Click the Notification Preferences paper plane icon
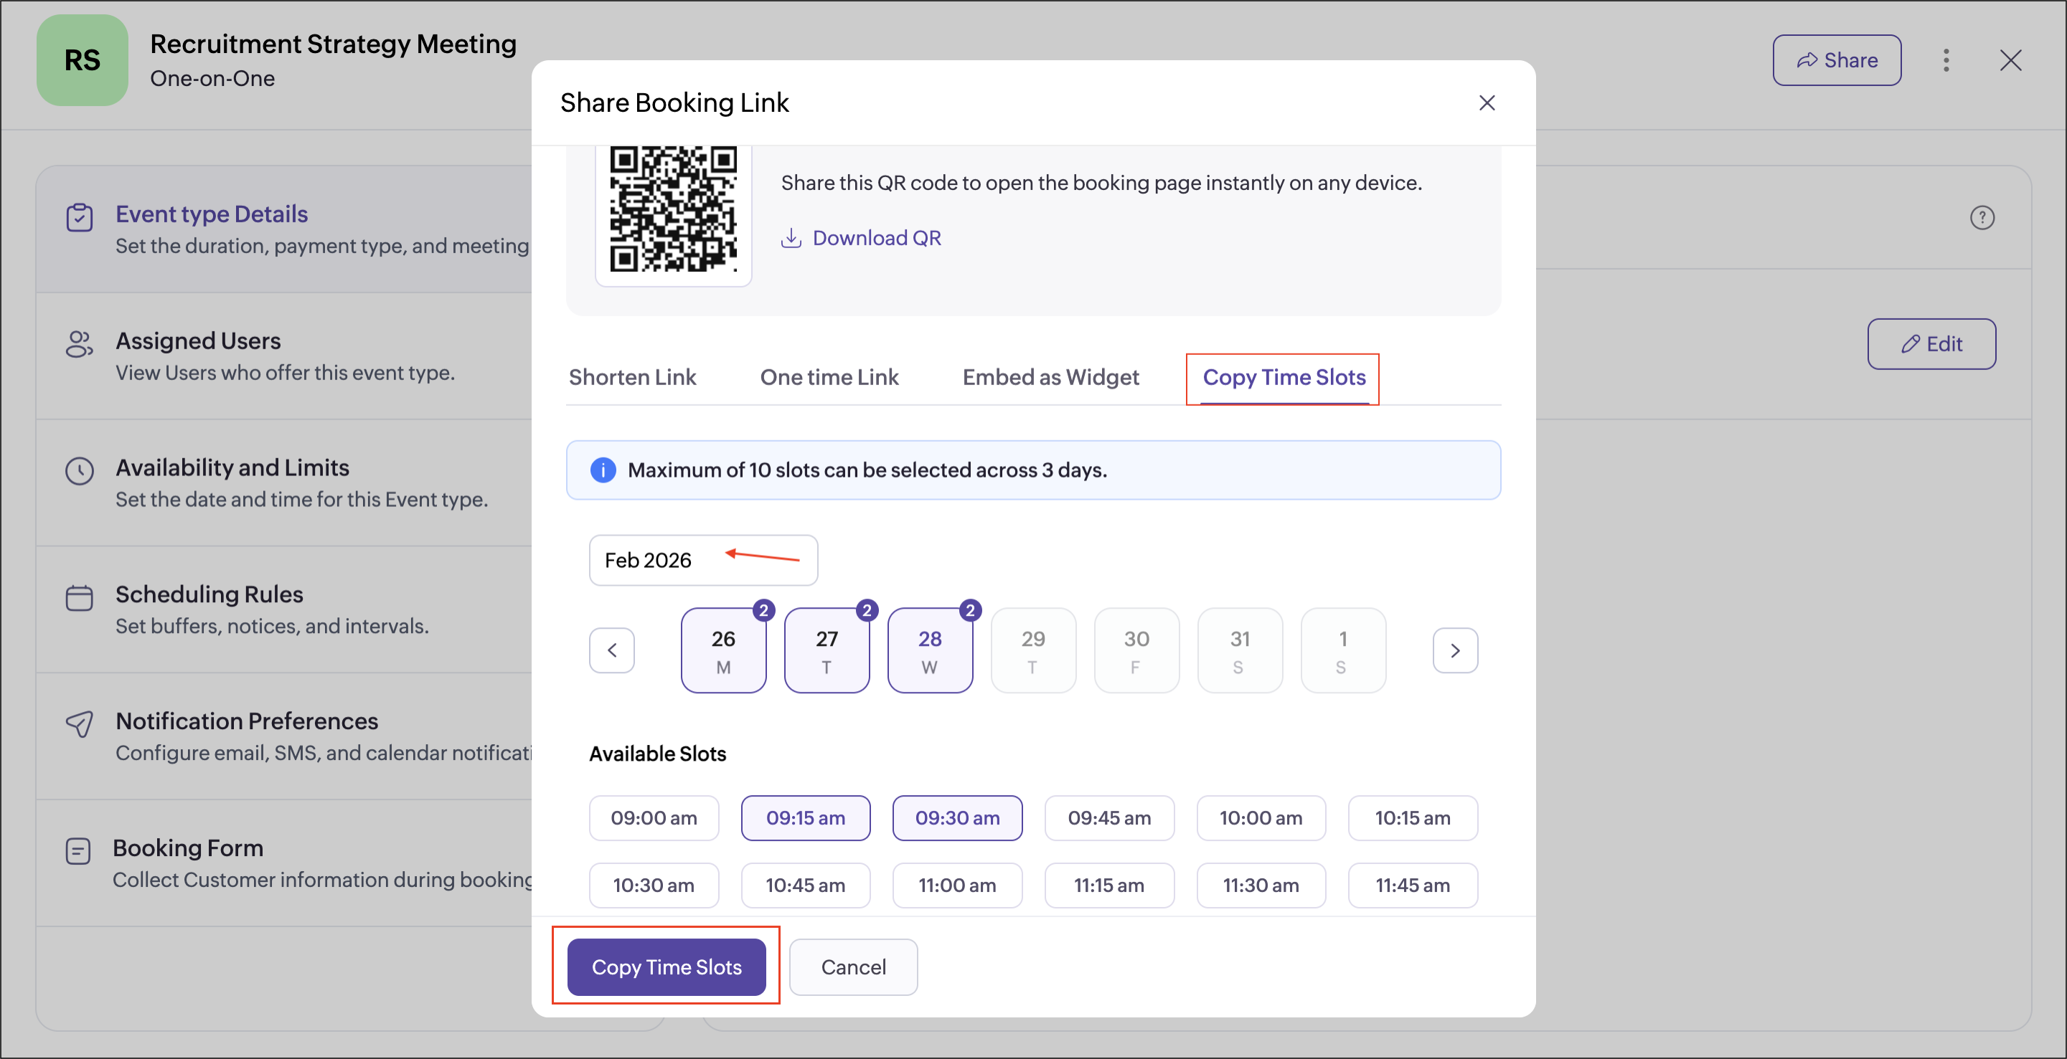The width and height of the screenshot is (2067, 1059). click(80, 724)
